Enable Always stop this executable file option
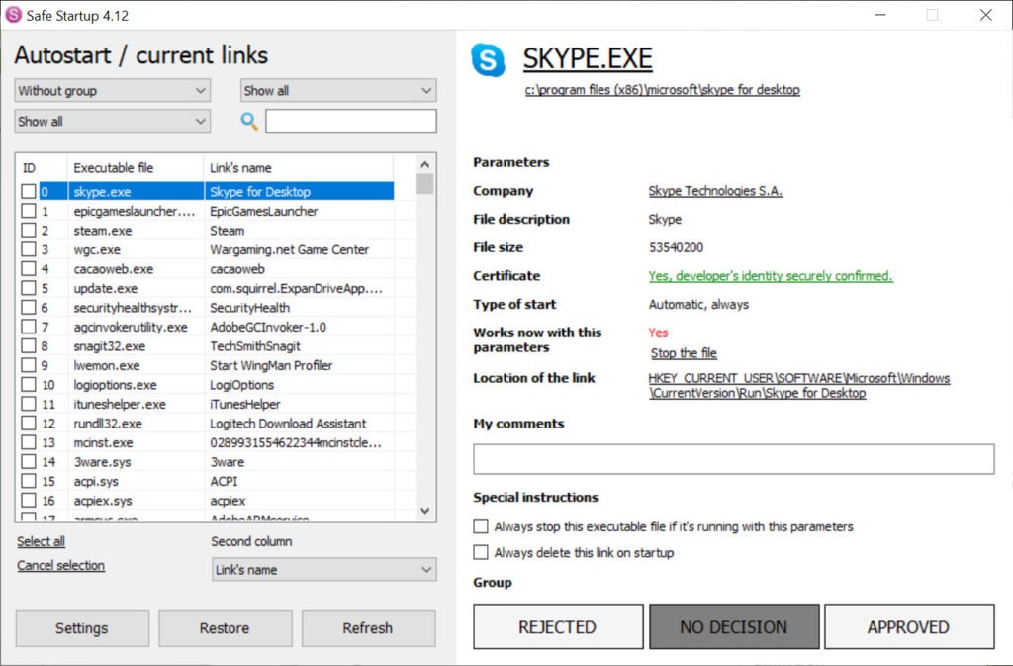The width and height of the screenshot is (1013, 666). 481,526
